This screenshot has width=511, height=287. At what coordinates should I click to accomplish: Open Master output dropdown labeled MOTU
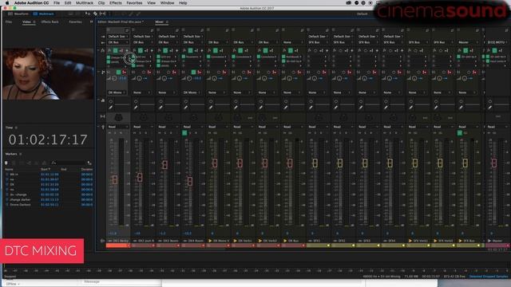click(497, 42)
